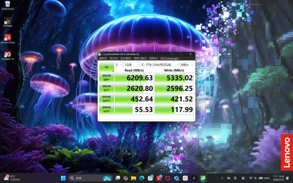Open the 佈景主題(T) Theme menu
Screen dimensions: 293x183
tap(140, 59)
